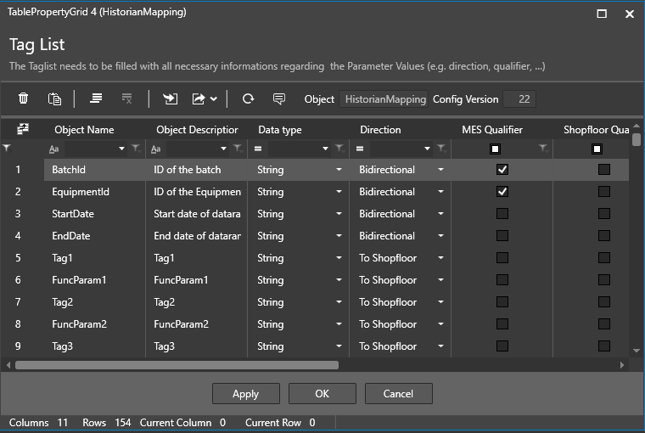Open Direction dropdown for Tag1
The height and width of the screenshot is (433, 645).
click(441, 258)
